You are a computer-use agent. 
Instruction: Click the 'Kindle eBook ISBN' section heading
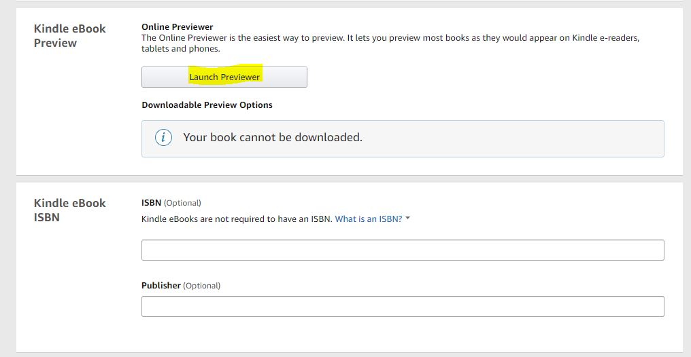click(x=69, y=210)
